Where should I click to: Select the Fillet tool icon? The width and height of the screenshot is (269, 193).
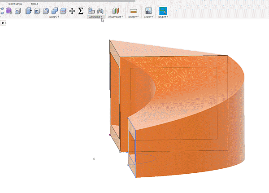pos(46,11)
